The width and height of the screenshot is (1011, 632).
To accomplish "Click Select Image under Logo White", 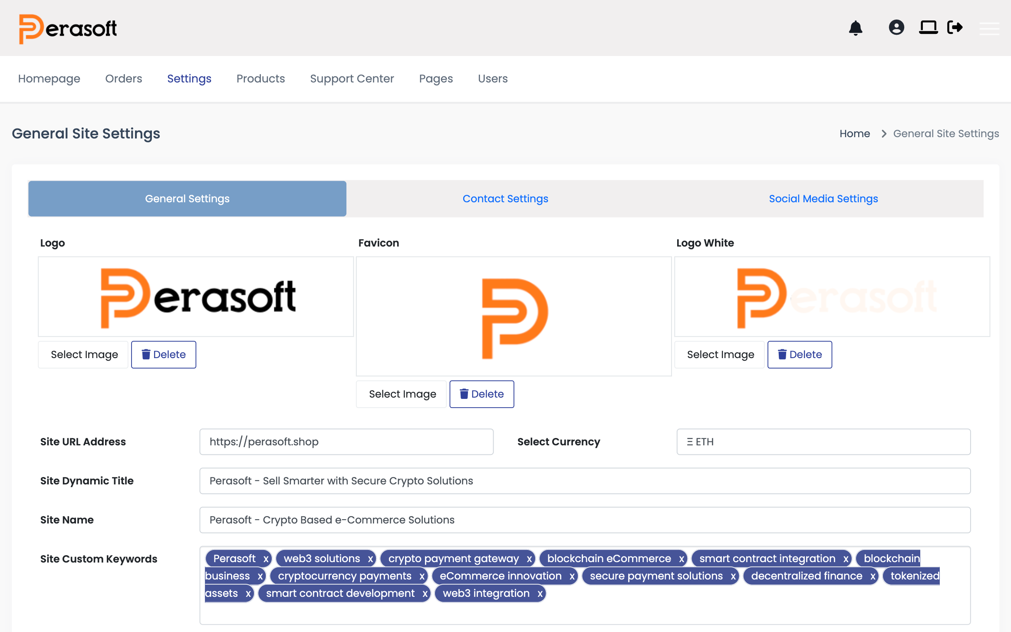I will point(721,355).
